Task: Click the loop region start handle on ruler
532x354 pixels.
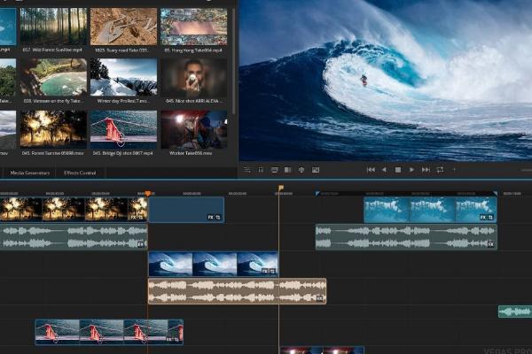Action: click(317, 194)
